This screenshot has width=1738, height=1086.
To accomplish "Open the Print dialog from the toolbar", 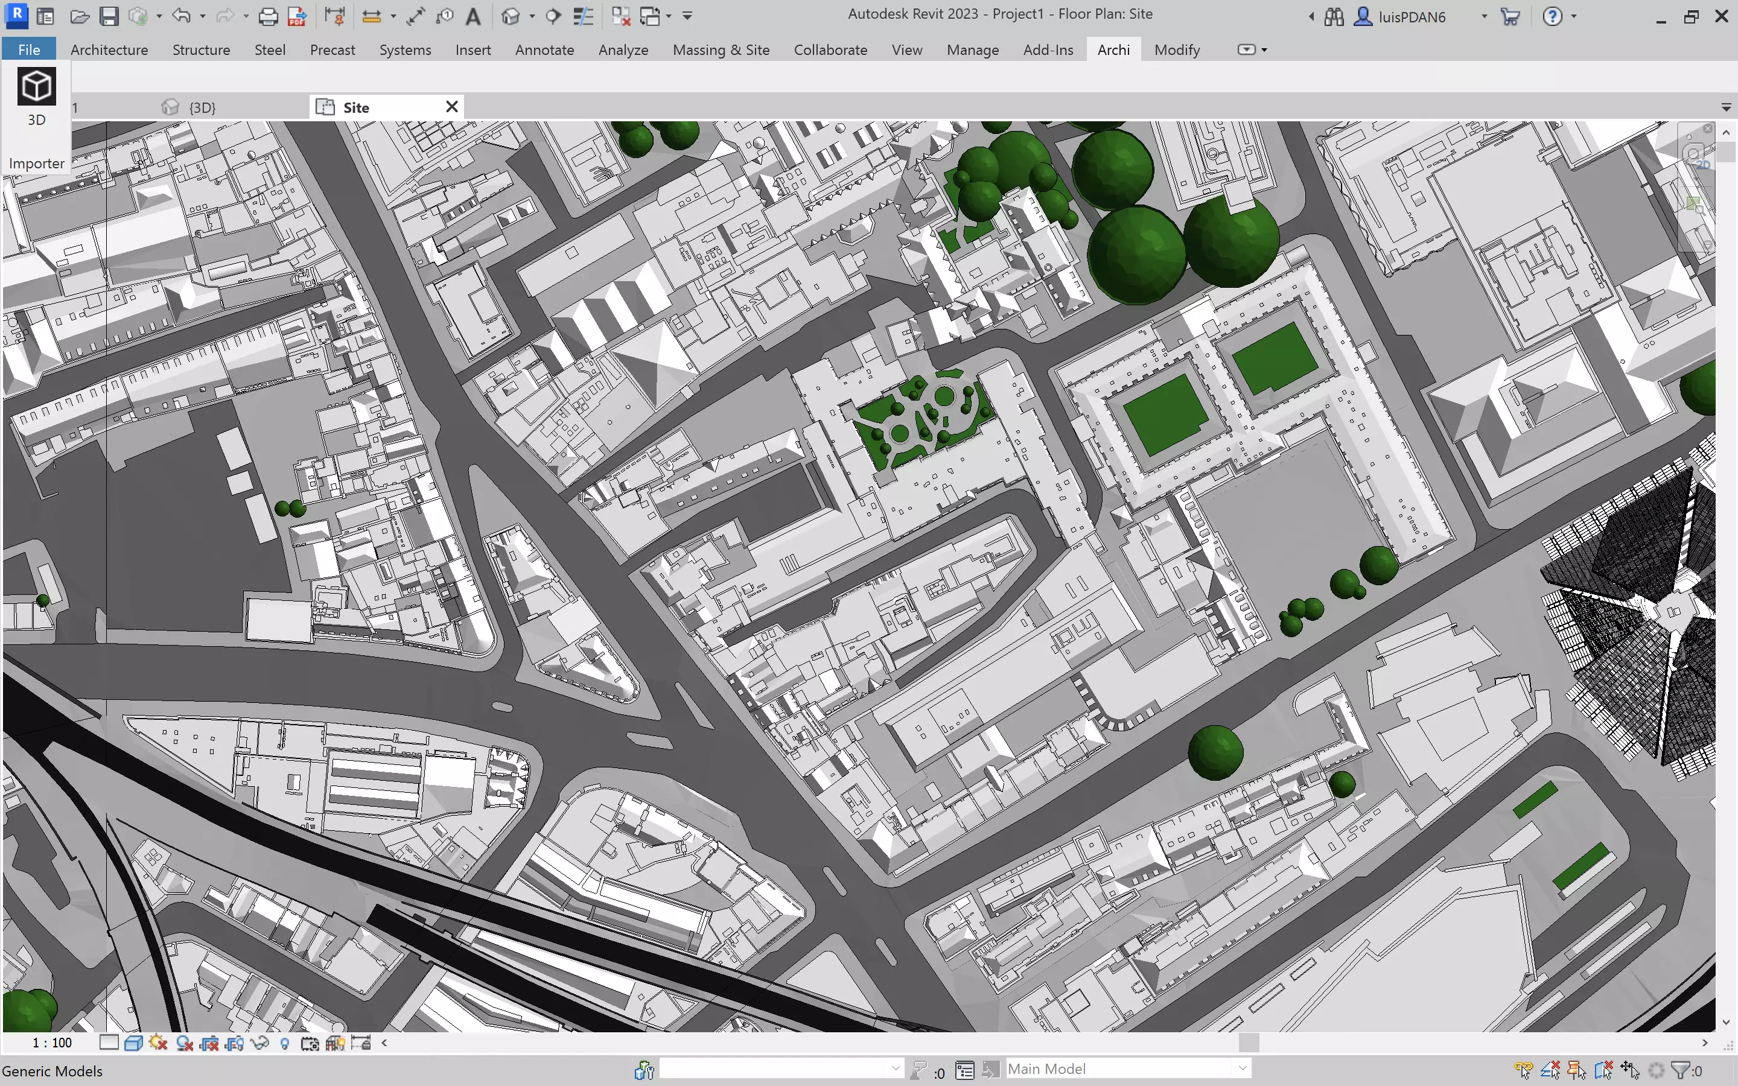I will pos(269,16).
